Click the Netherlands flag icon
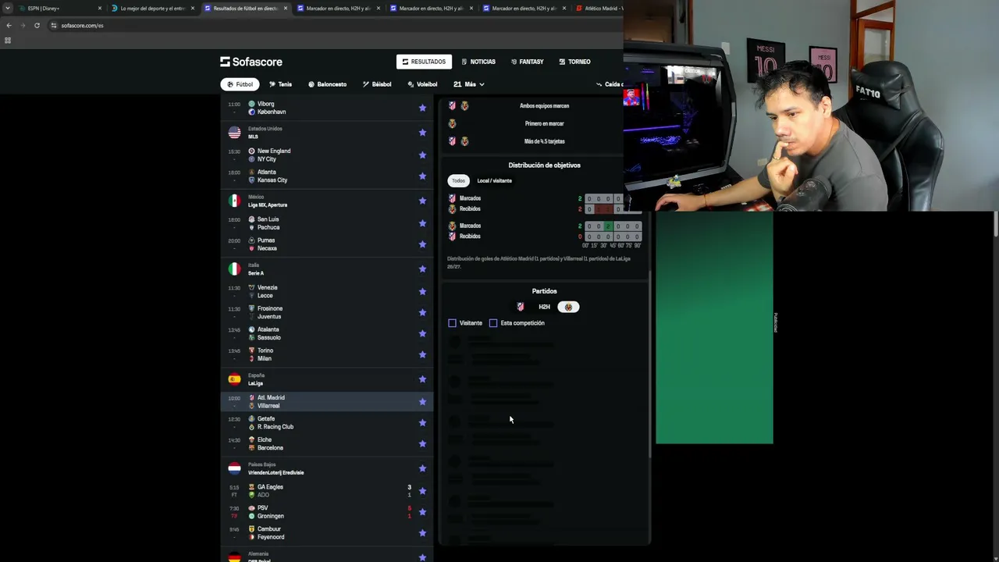999x562 pixels. 234,468
